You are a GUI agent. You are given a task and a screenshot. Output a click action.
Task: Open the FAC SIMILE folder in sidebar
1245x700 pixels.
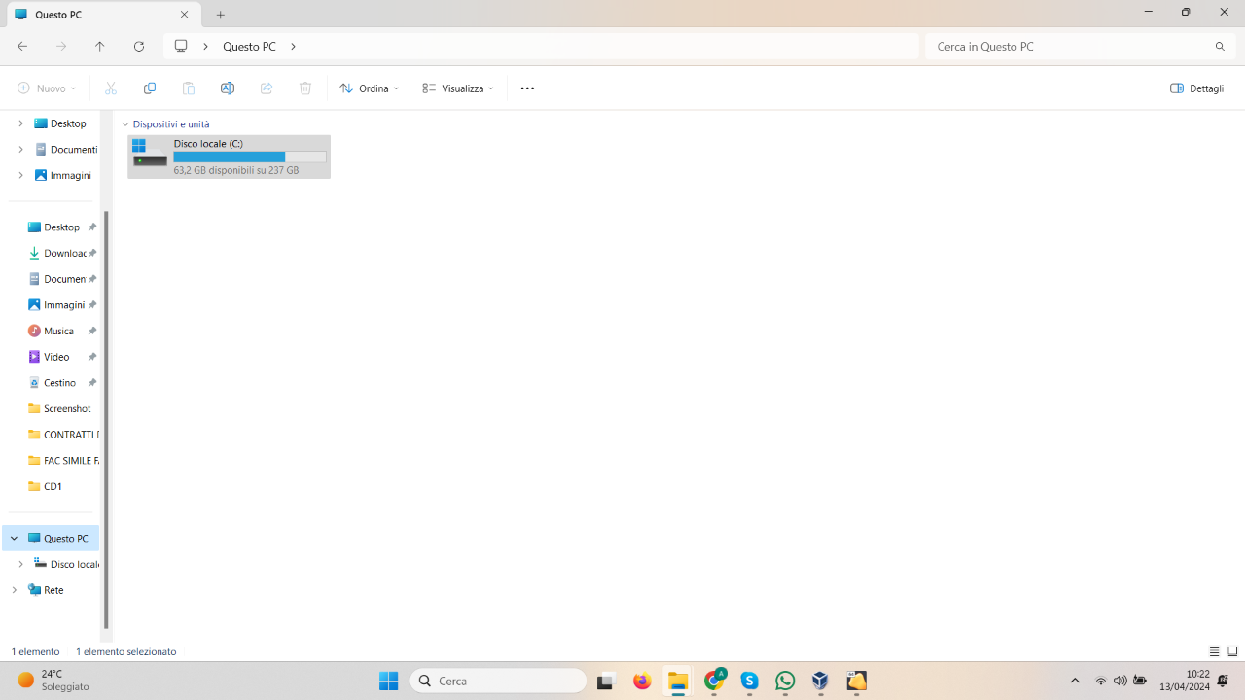(x=61, y=461)
